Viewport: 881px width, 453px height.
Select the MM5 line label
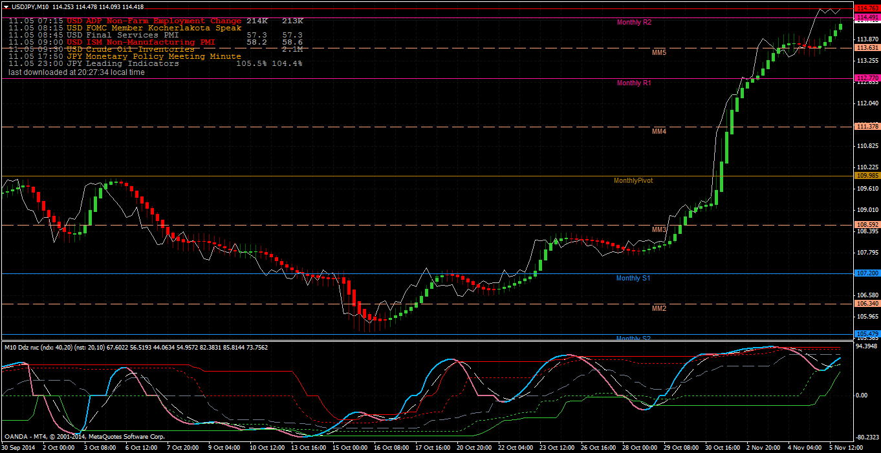coord(659,52)
